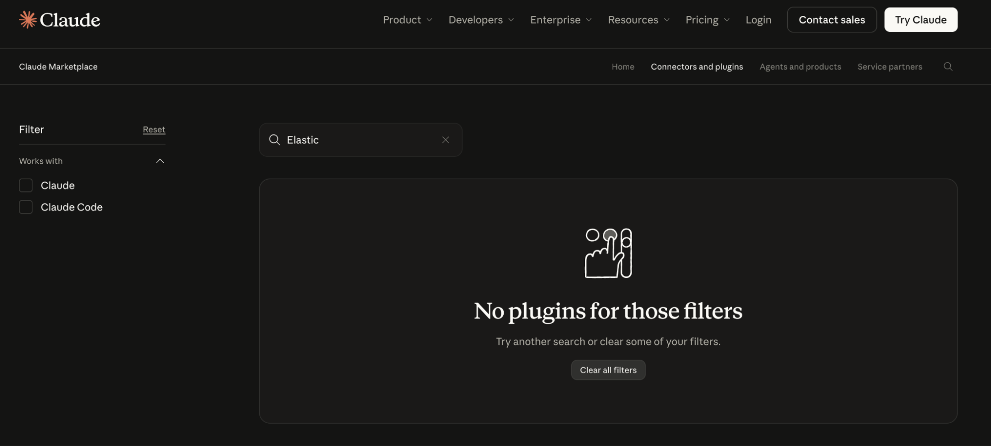Image resolution: width=991 pixels, height=446 pixels.
Task: Open the Developers dropdown menu
Action: coord(481,20)
